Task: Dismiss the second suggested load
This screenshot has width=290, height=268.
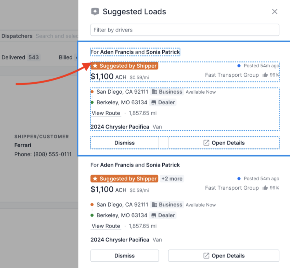Action: [x=125, y=256]
